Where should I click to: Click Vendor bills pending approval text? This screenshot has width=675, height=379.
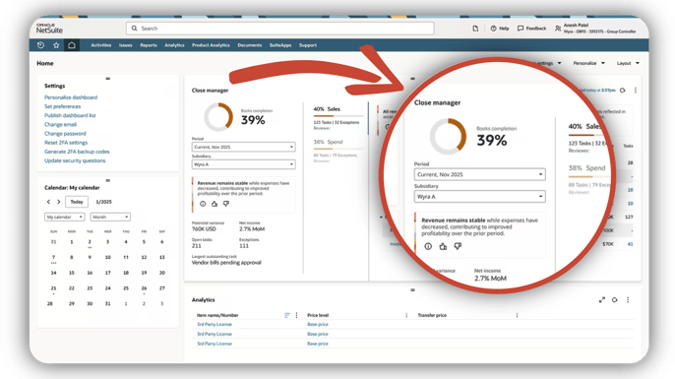[x=226, y=263]
